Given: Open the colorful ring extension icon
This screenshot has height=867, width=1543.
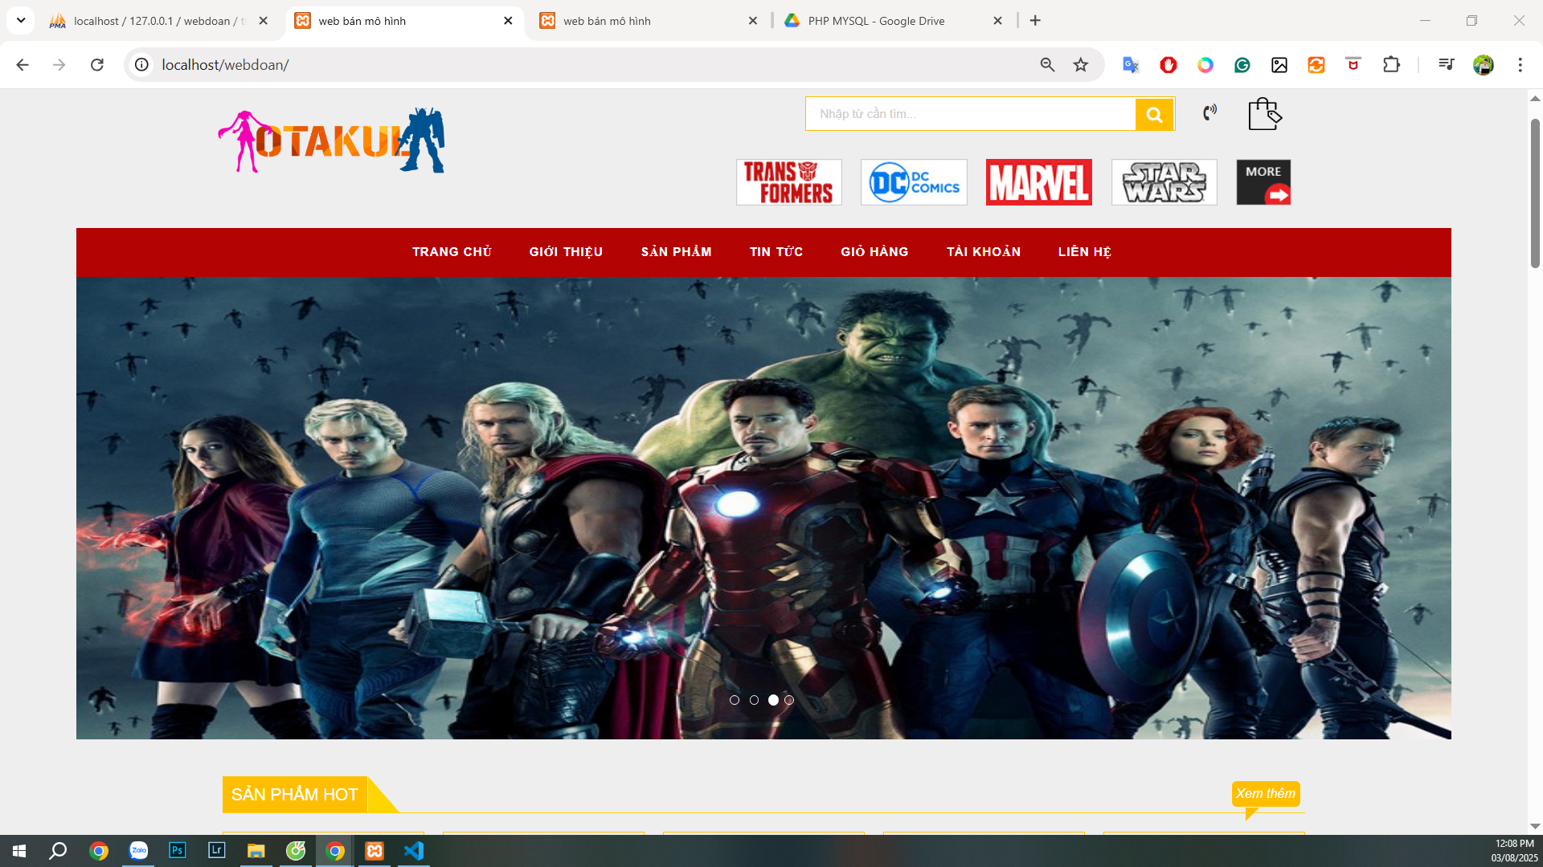Looking at the screenshot, I should click(x=1205, y=65).
